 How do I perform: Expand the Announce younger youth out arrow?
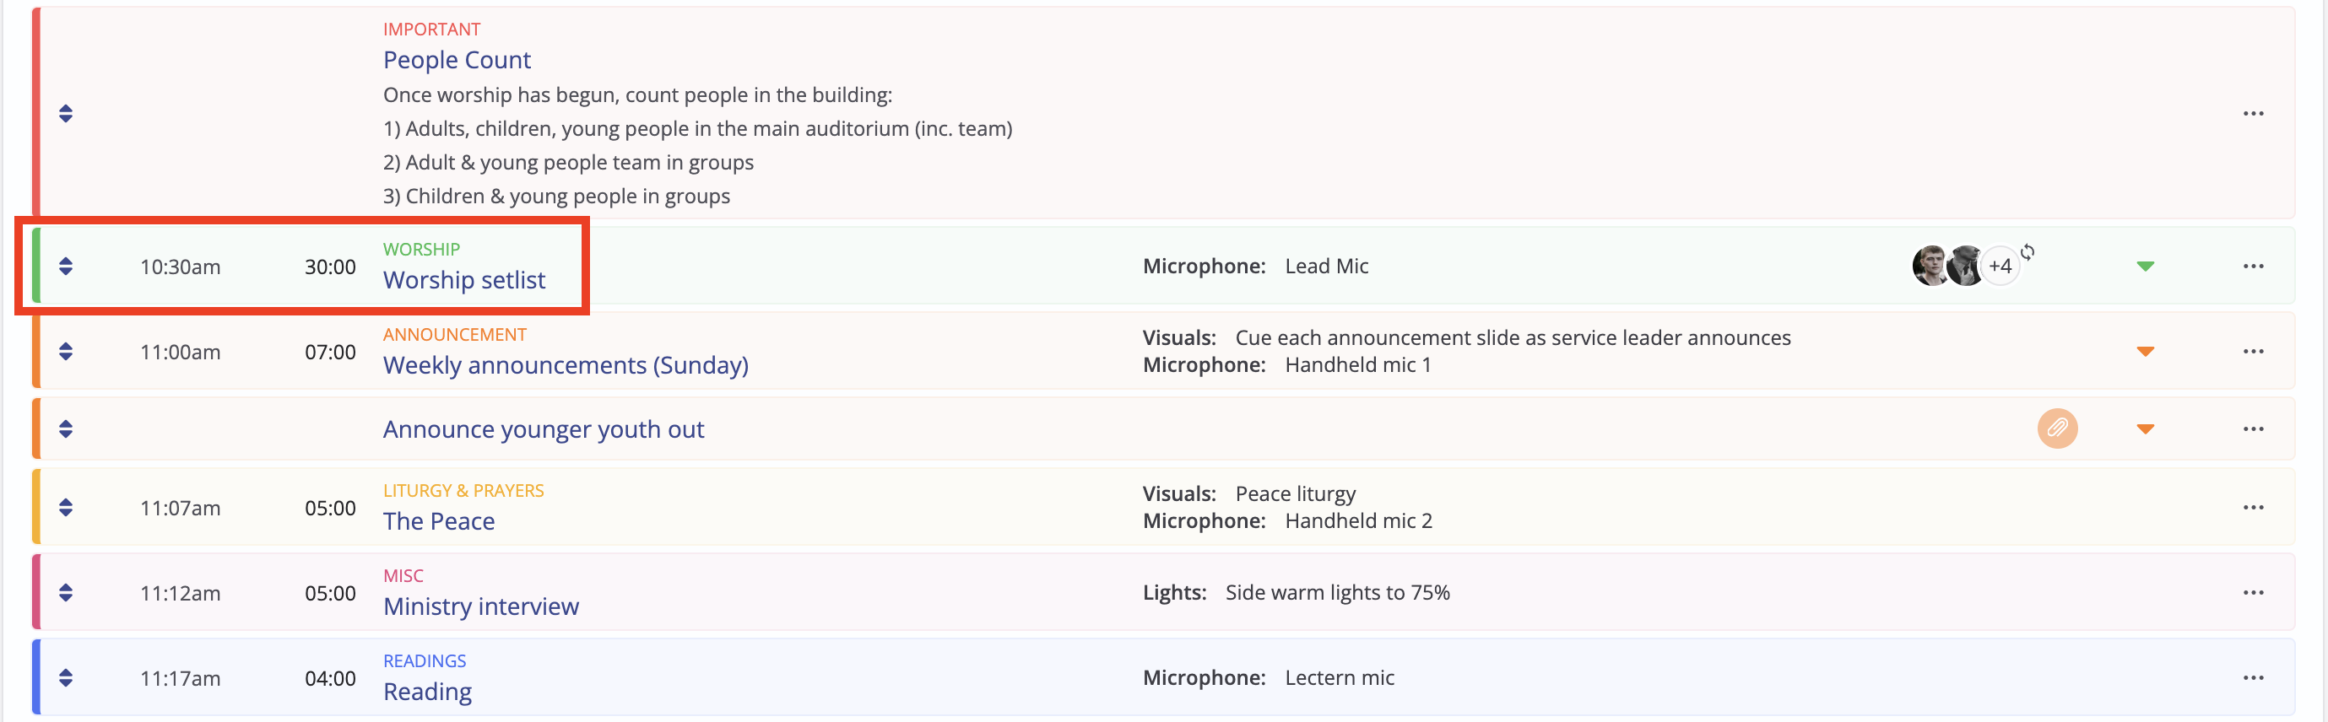(x=2146, y=429)
